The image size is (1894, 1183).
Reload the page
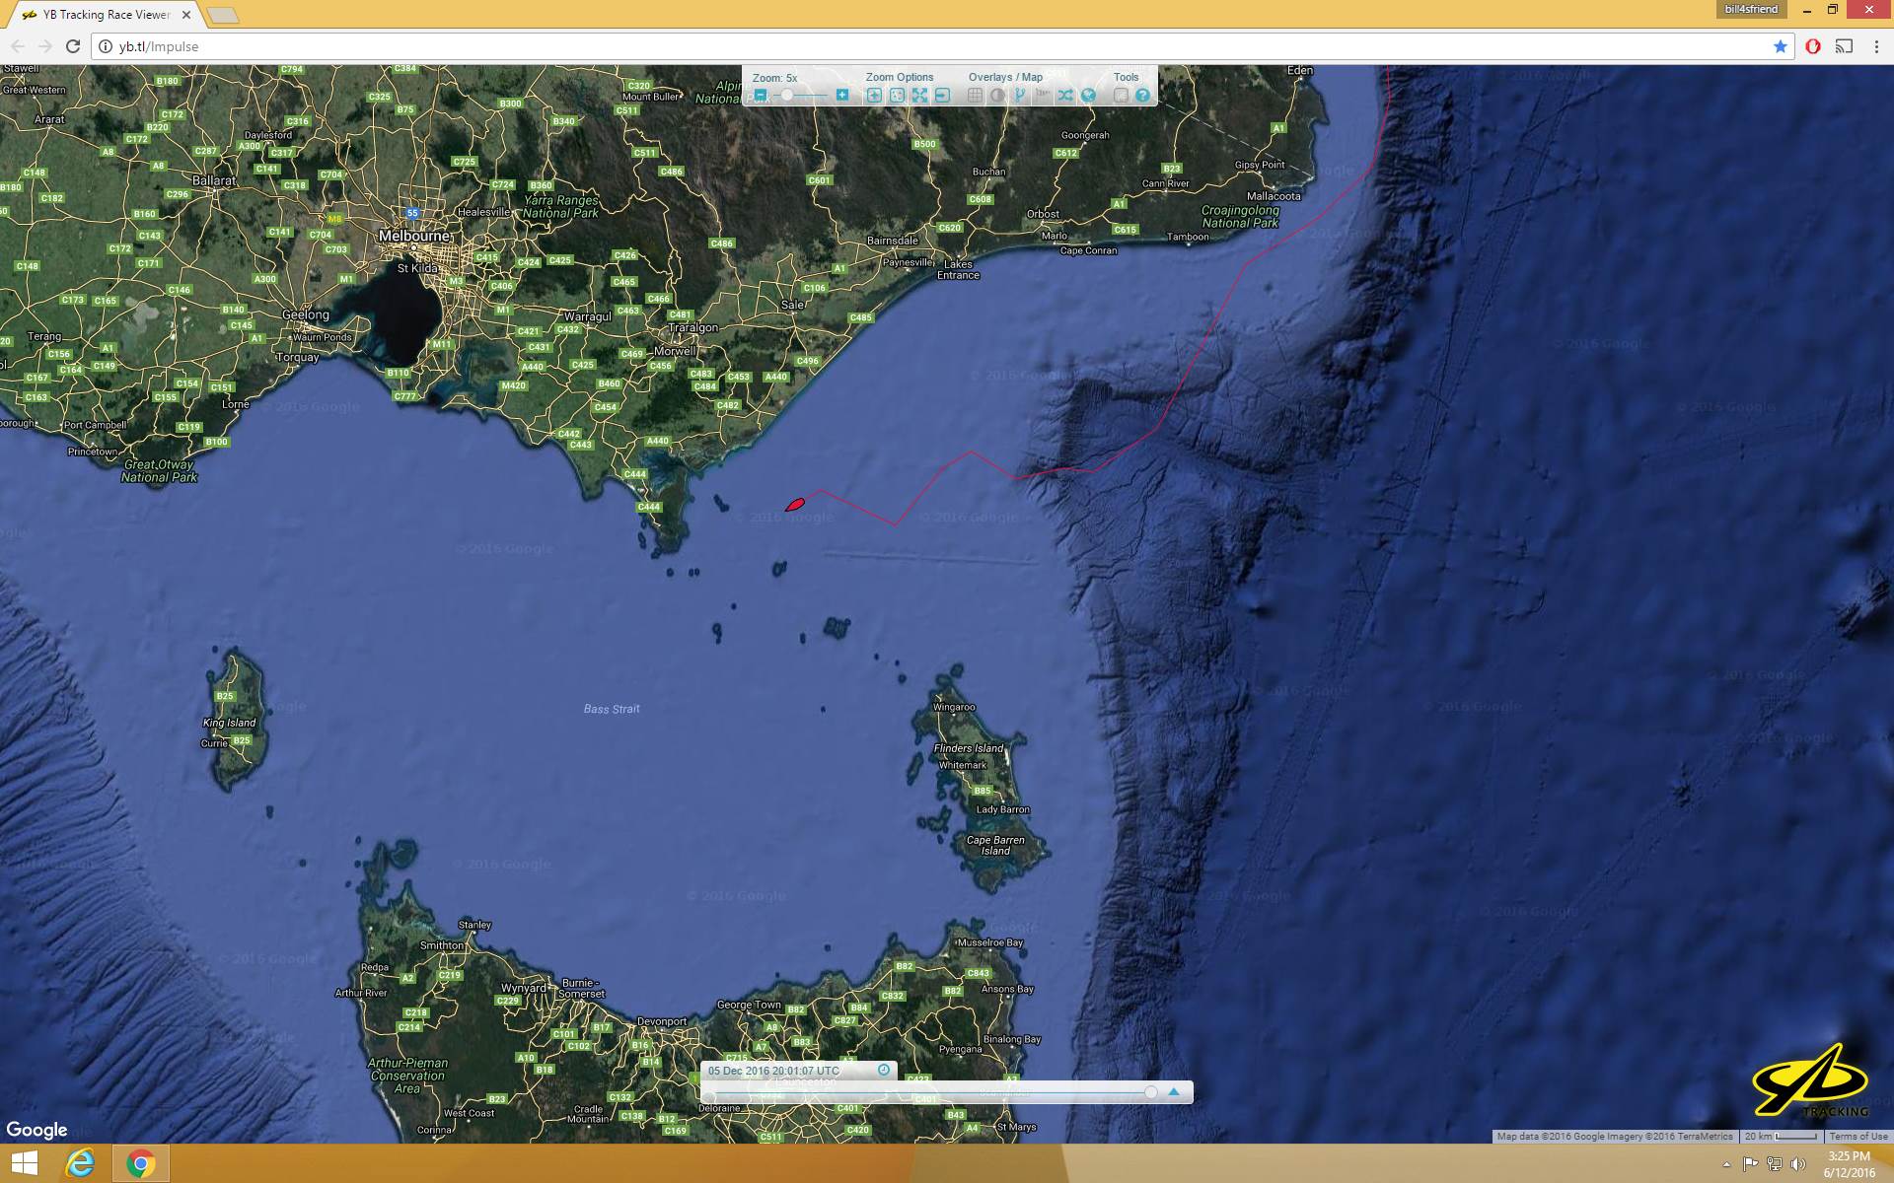[73, 46]
